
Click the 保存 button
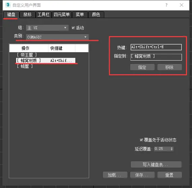pos(142,175)
